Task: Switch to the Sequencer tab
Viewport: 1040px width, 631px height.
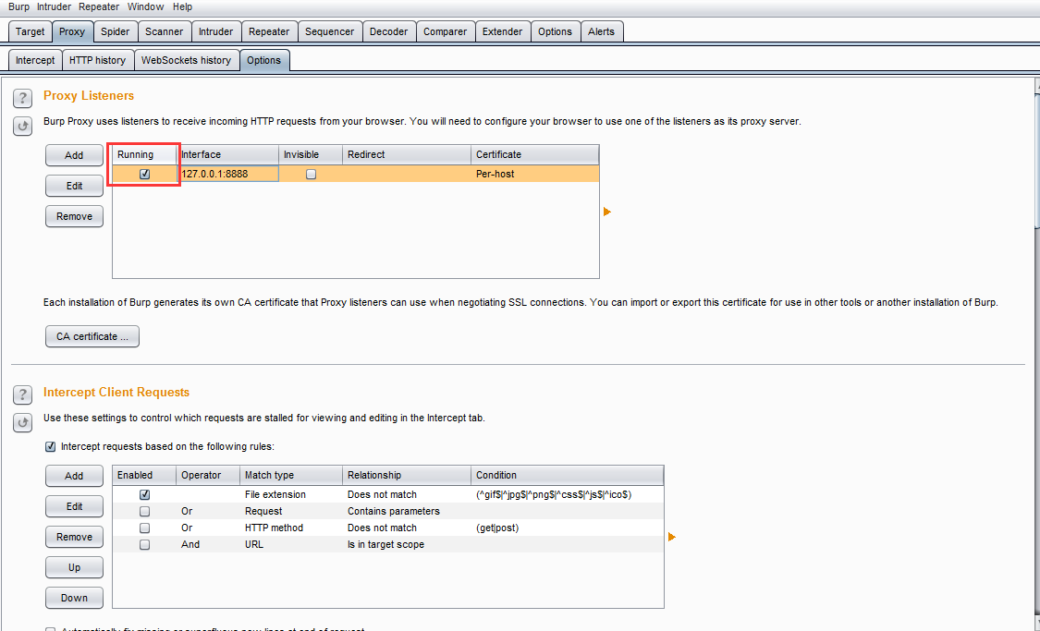Action: 330,31
